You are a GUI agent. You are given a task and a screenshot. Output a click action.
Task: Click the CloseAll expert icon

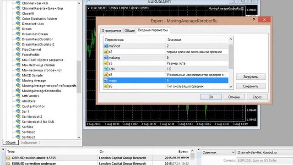18,13
